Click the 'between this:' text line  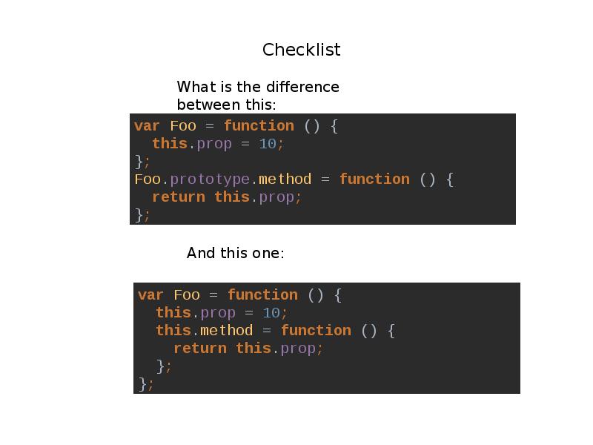click(227, 105)
